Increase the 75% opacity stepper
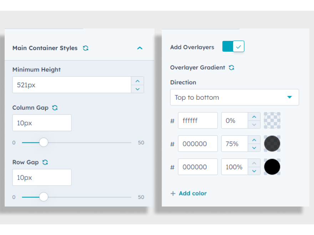The height and width of the screenshot is (235, 314). [x=254, y=140]
